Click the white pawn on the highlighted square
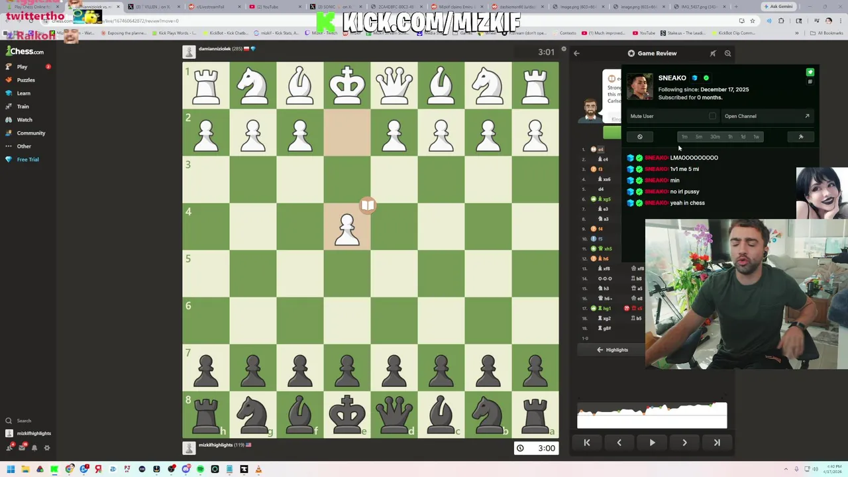Screen dimensions: 848x477 pyautogui.click(x=347, y=229)
